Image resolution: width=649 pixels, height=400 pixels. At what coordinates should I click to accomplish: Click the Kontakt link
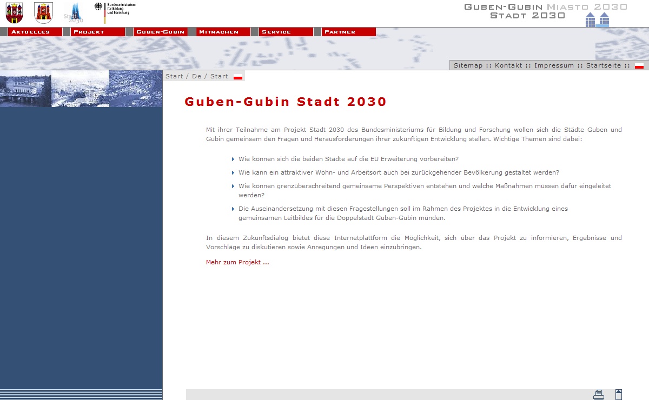508,65
